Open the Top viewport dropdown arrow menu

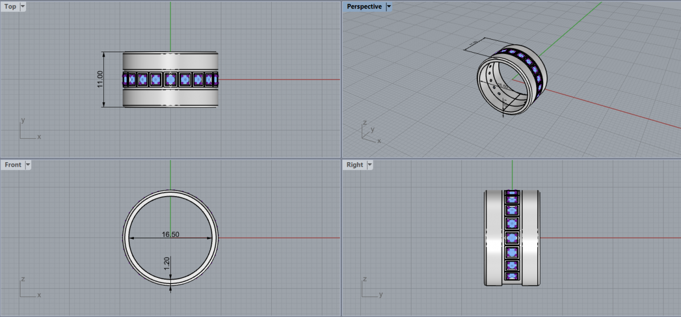tap(23, 7)
